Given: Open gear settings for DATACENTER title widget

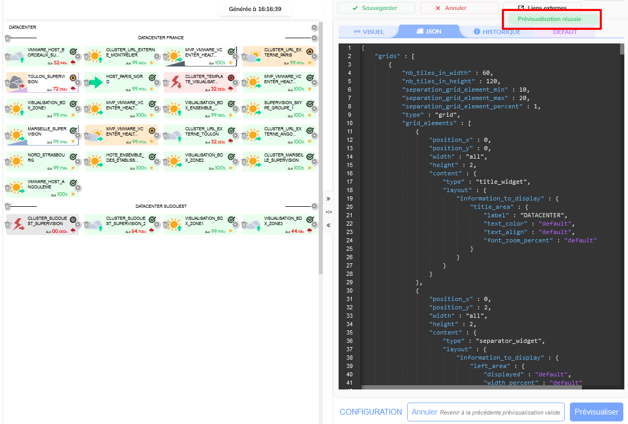Looking at the screenshot, I should pyautogui.click(x=314, y=28).
